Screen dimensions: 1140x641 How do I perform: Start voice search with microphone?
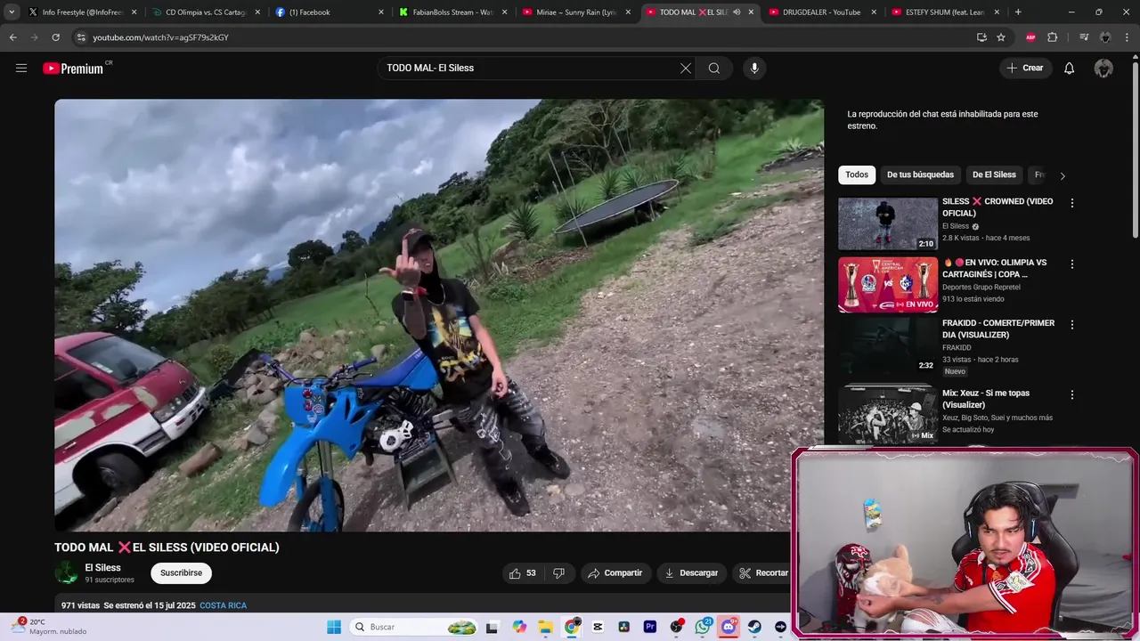tap(754, 69)
